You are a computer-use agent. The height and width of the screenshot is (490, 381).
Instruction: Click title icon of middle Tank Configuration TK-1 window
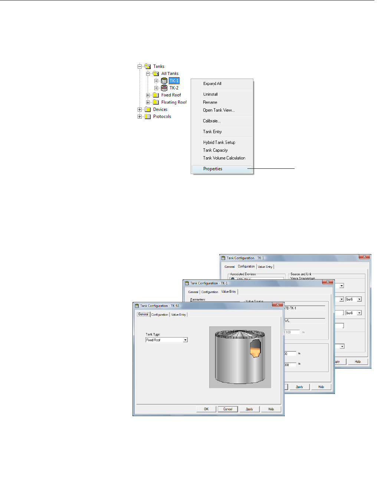coord(187,283)
